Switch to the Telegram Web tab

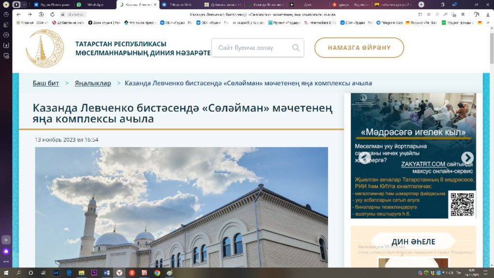click(x=180, y=4)
